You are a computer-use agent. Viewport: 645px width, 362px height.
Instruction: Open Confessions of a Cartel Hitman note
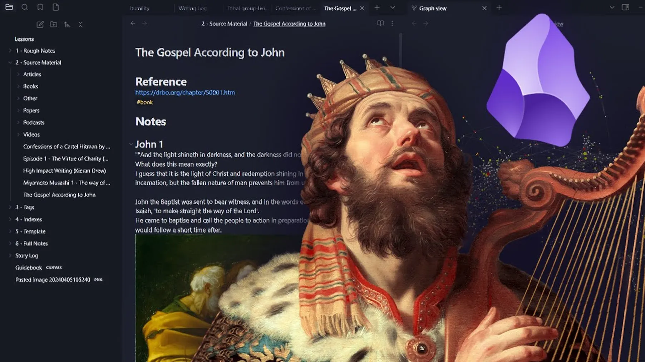click(67, 147)
